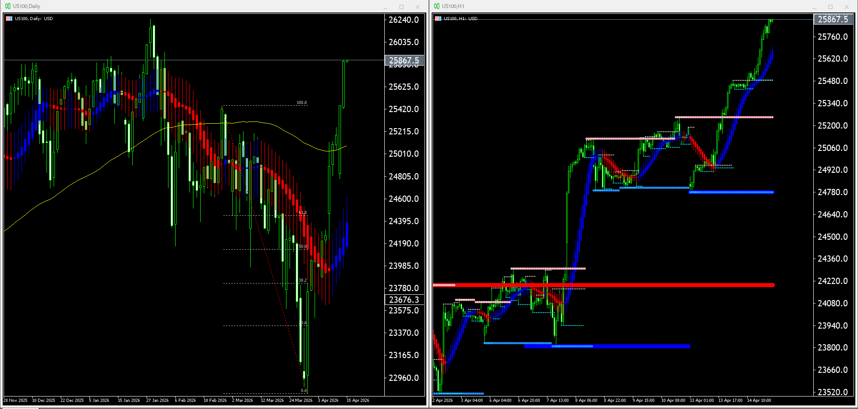
Task: Close the US100,Daily chart window
Action: point(417,7)
